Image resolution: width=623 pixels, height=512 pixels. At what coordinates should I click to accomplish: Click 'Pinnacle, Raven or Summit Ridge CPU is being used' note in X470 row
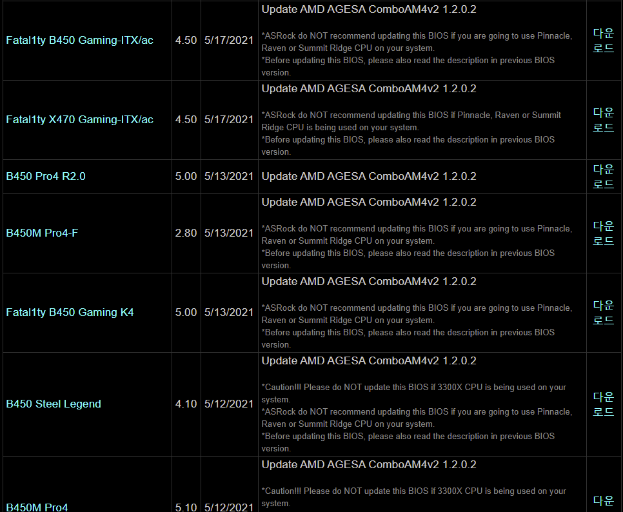(x=411, y=121)
